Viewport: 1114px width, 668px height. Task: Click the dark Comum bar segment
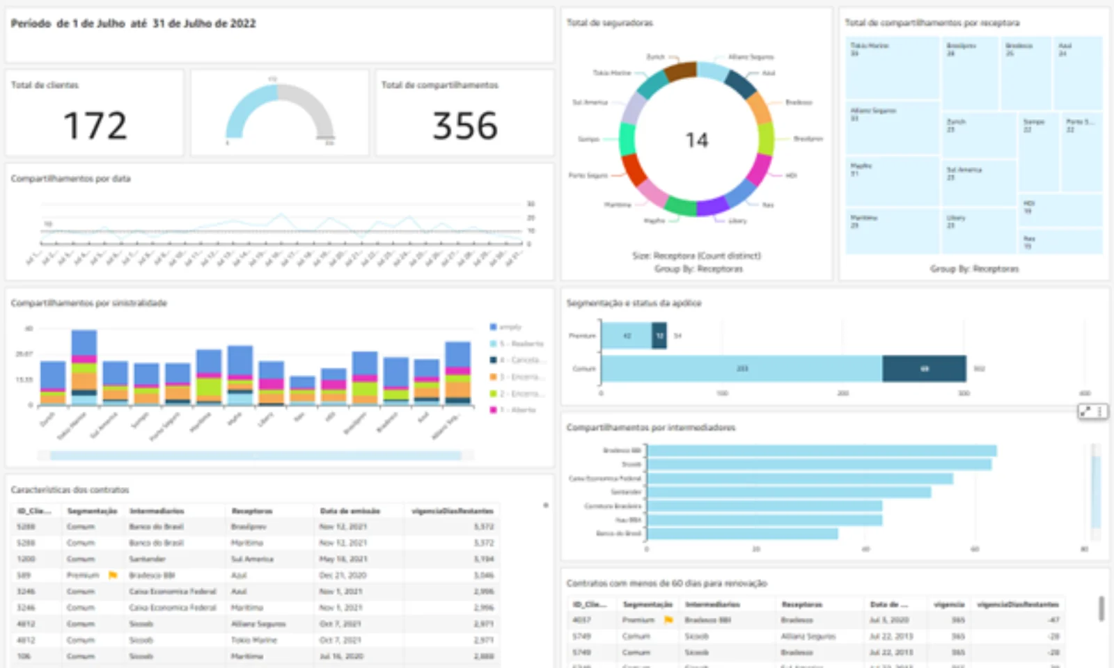(923, 369)
